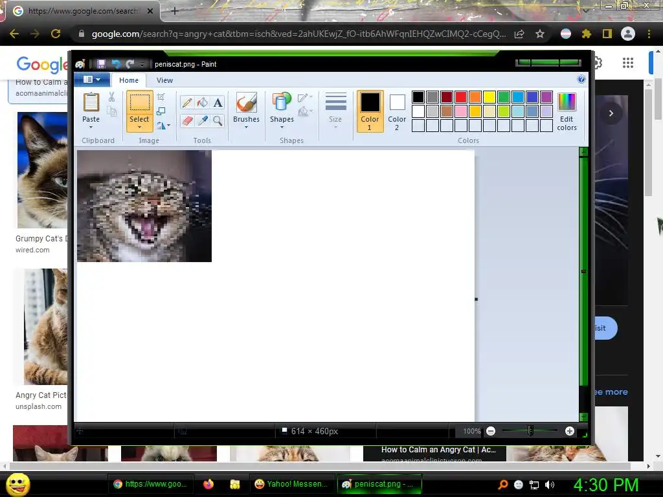663x497 pixels.
Task: Activate the Color picker eyedropper tool
Action: [x=202, y=121]
